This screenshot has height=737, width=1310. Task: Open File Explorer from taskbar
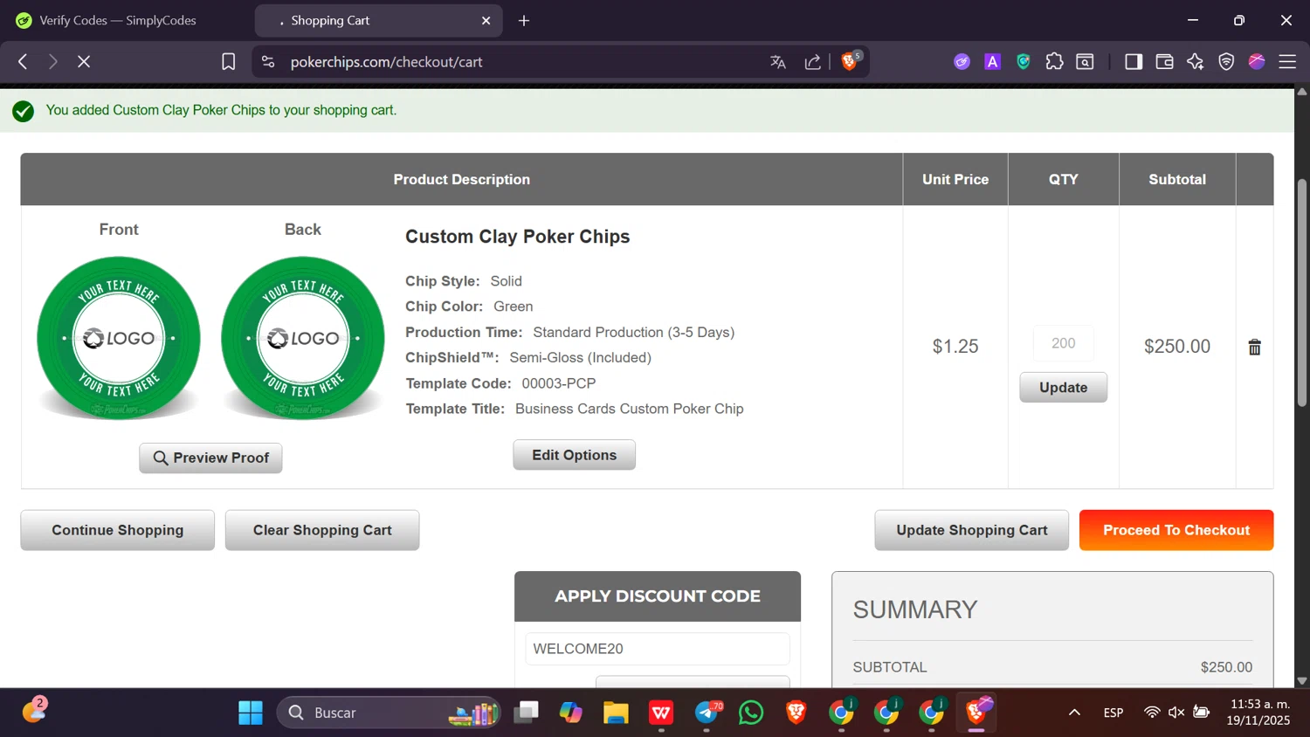[616, 713]
